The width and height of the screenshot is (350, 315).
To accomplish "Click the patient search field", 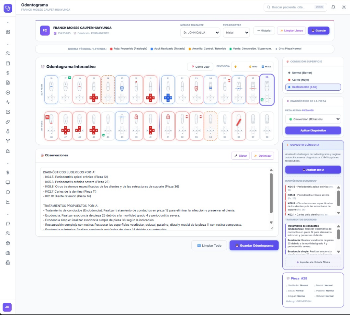I will (x=295, y=7).
